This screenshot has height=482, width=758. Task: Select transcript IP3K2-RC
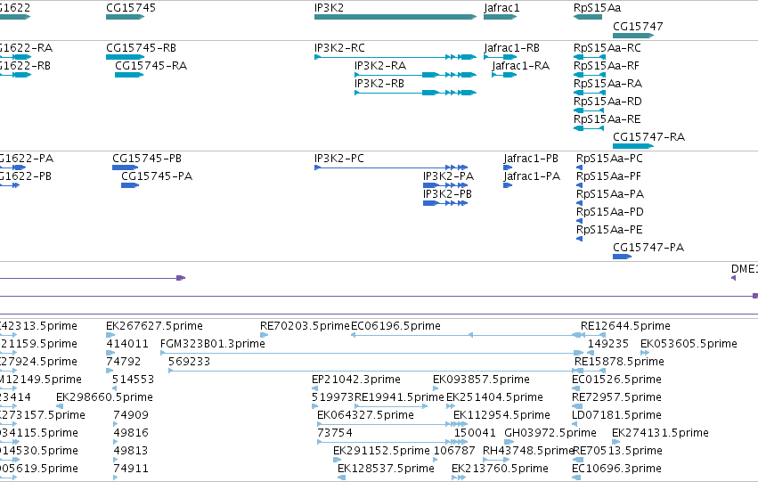click(339, 48)
